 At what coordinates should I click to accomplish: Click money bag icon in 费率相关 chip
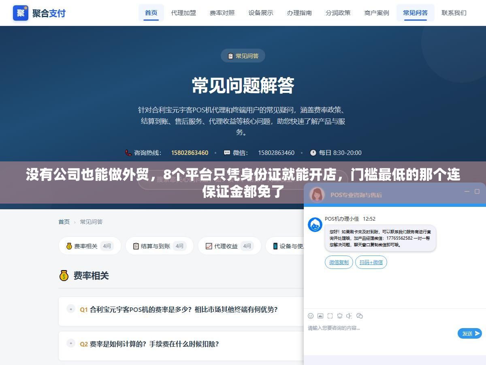(x=69, y=246)
